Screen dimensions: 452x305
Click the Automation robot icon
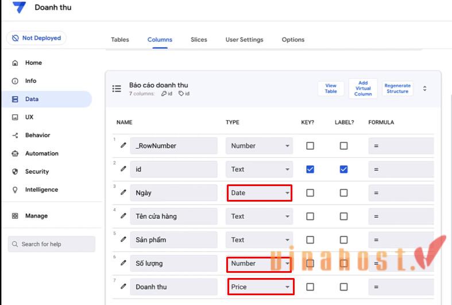15,153
